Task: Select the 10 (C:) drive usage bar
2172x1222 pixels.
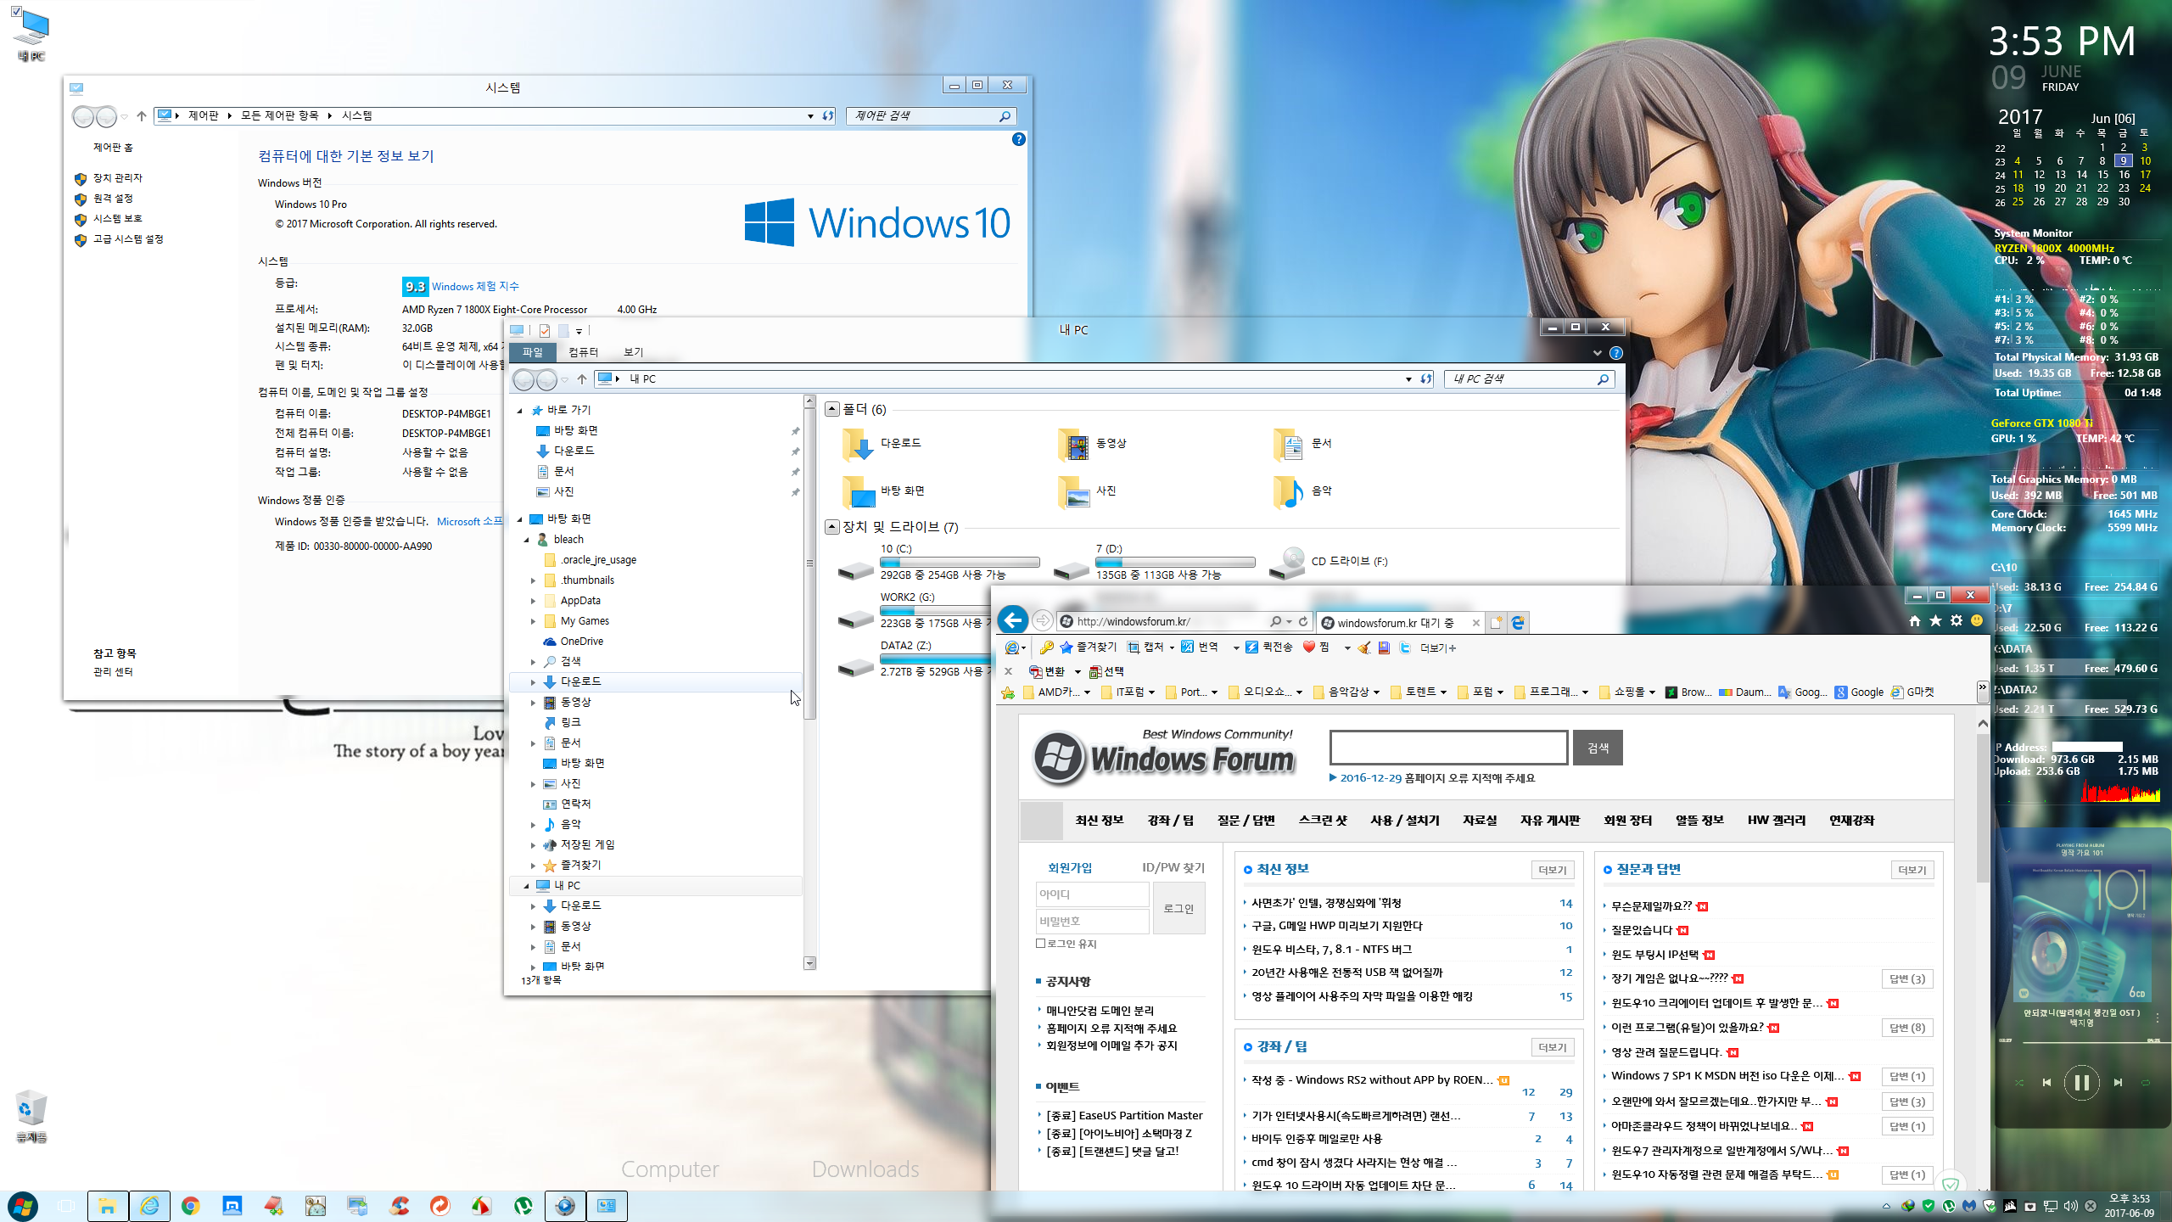Action: click(x=960, y=562)
